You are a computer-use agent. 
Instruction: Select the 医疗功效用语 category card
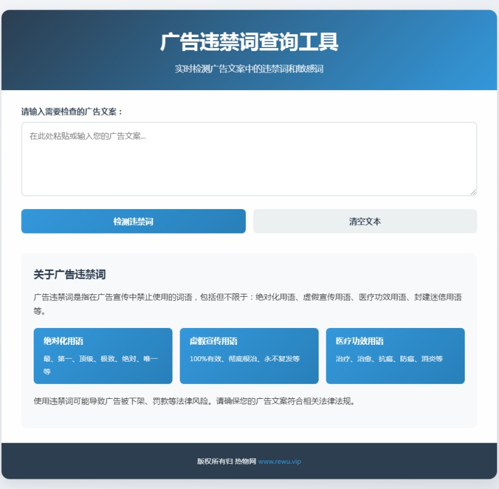coord(395,356)
